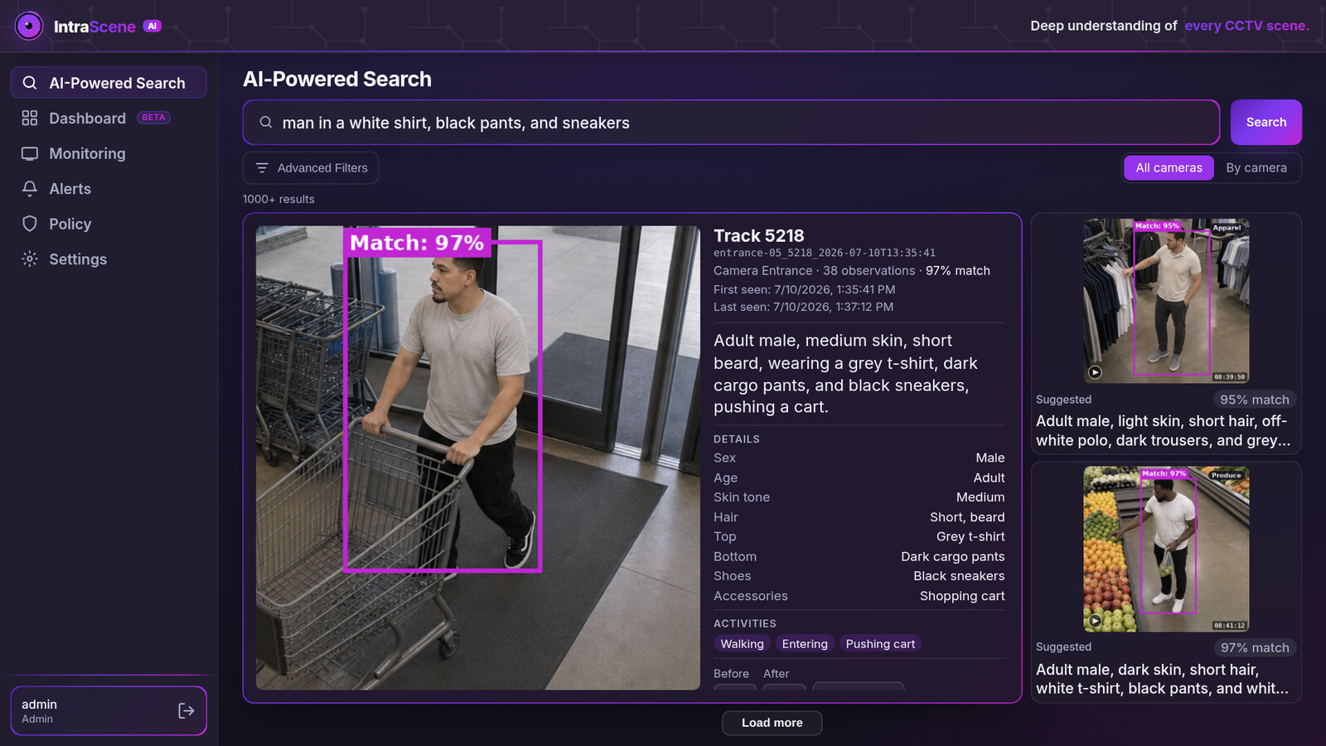
Task: Click the Settings gear icon
Action: click(30, 259)
